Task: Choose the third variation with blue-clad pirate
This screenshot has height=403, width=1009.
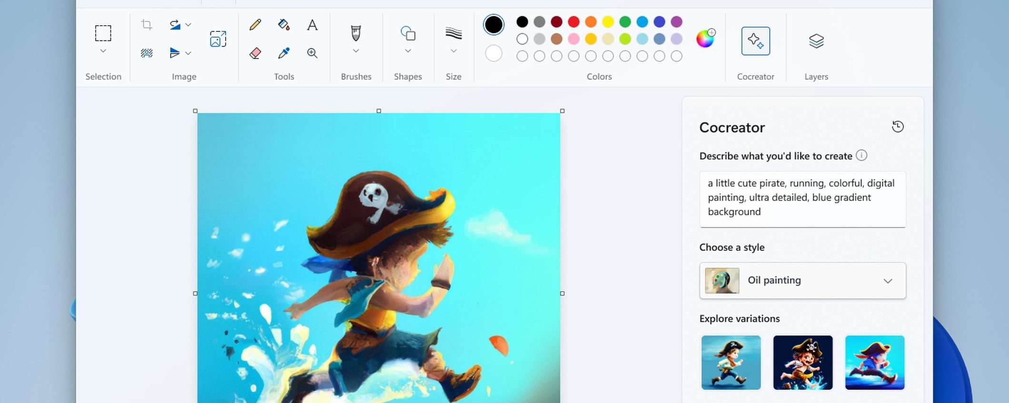Action: 875,363
